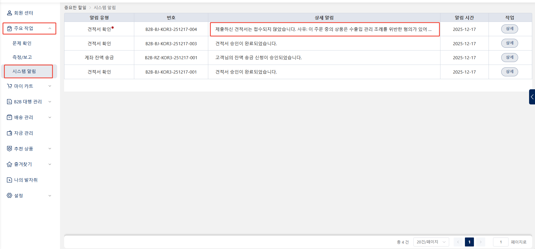Click the 추천 상품 badge icon
The height and width of the screenshot is (249, 535).
9,149
